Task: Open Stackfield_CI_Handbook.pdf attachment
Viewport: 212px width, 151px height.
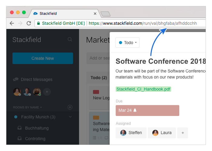Action: 143,89
